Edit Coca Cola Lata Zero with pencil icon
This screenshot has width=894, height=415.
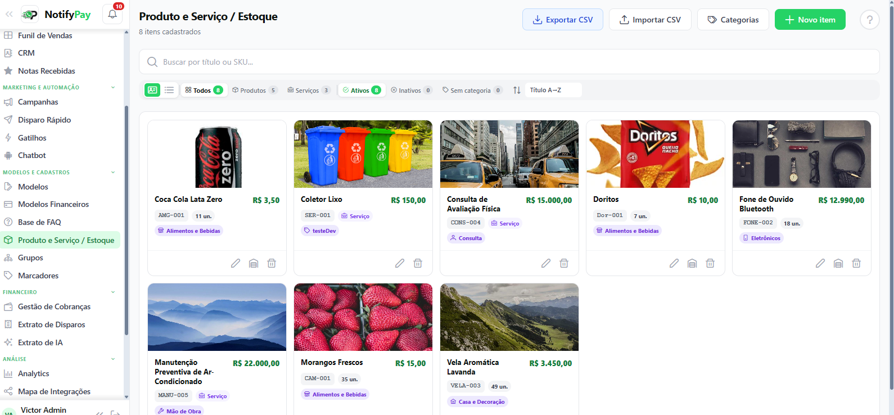(236, 263)
